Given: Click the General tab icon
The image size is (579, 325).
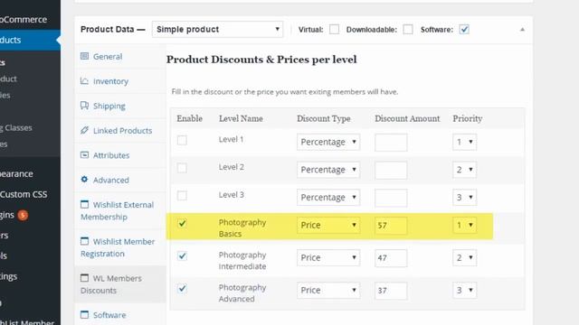Looking at the screenshot, I should pos(84,56).
